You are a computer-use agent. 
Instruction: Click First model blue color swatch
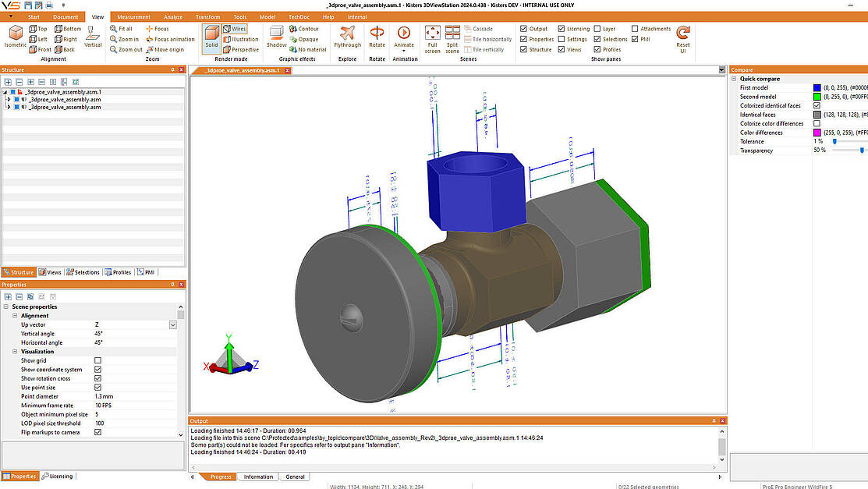coord(817,87)
